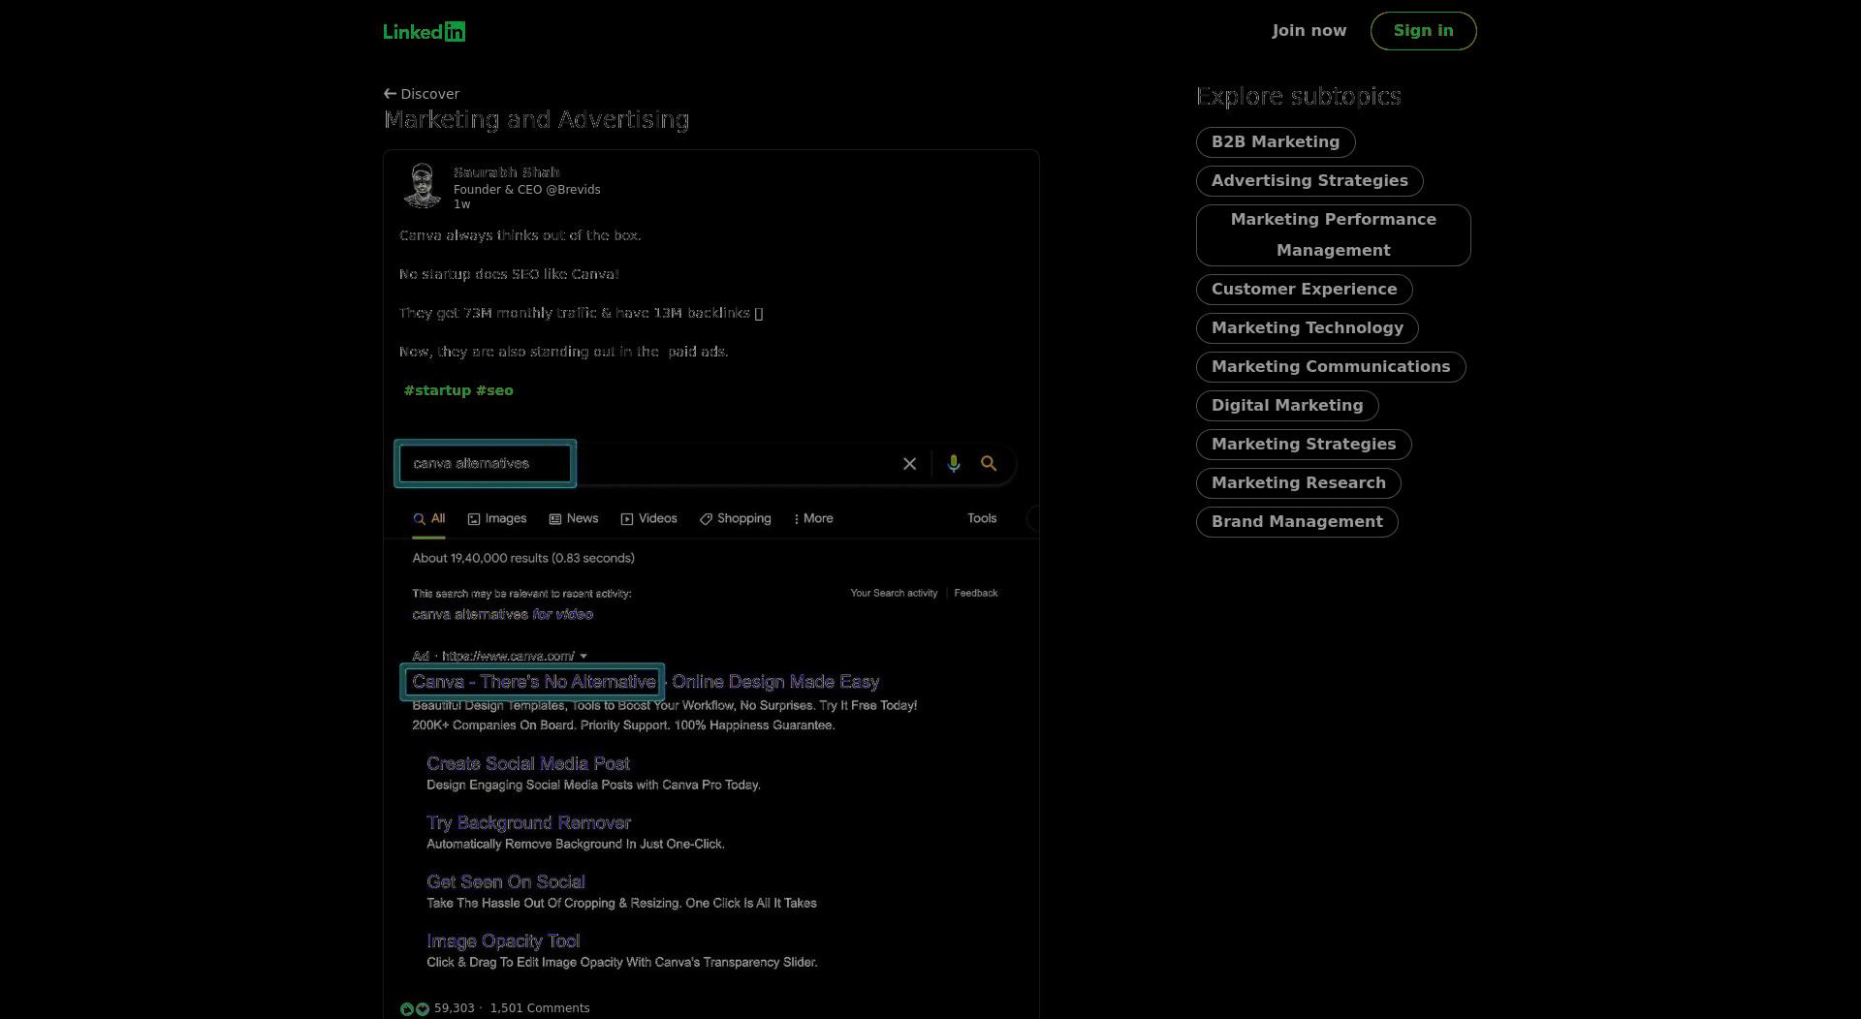Viewport: 1861px width, 1019px height.
Task: Open Create Social Media Post link
Action: click(528, 764)
